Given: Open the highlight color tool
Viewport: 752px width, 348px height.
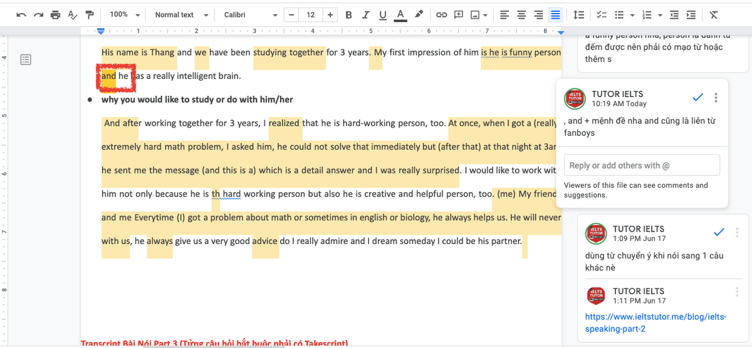Looking at the screenshot, I should 419,14.
